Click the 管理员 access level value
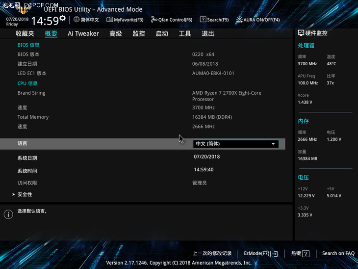 pyautogui.click(x=199, y=183)
